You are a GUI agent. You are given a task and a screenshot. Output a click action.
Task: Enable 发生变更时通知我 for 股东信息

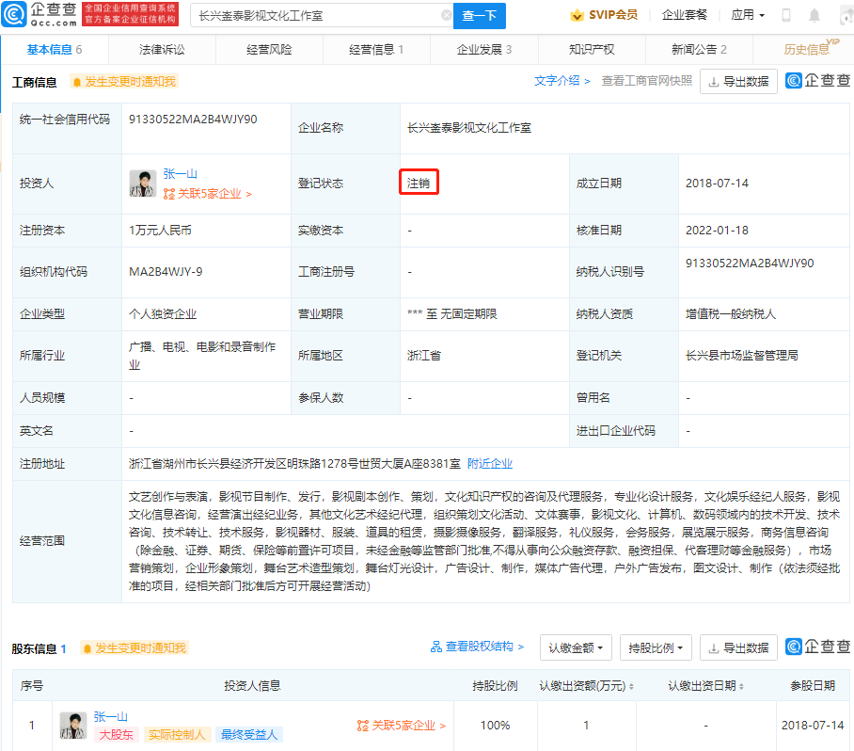134,648
